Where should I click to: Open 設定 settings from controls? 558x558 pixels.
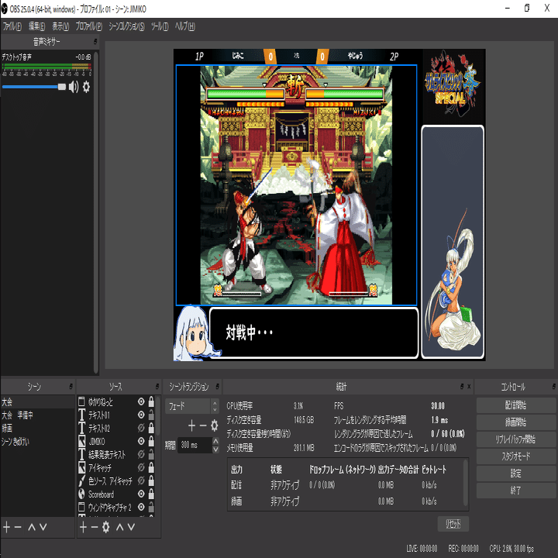tap(515, 474)
